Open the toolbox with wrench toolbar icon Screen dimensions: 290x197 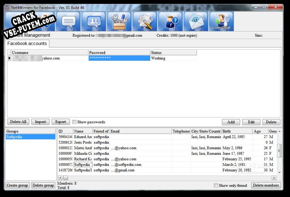(x=119, y=21)
